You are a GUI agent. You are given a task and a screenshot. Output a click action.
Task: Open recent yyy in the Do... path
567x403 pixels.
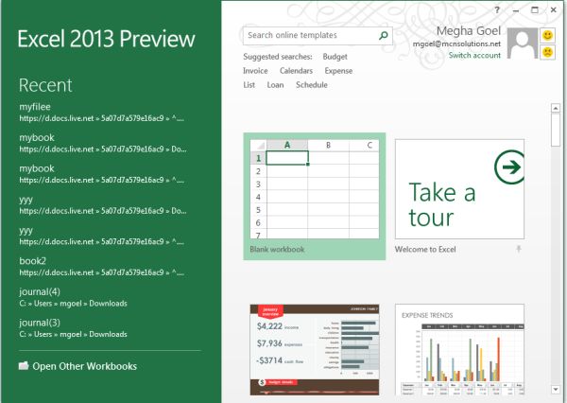pyautogui.click(x=103, y=204)
